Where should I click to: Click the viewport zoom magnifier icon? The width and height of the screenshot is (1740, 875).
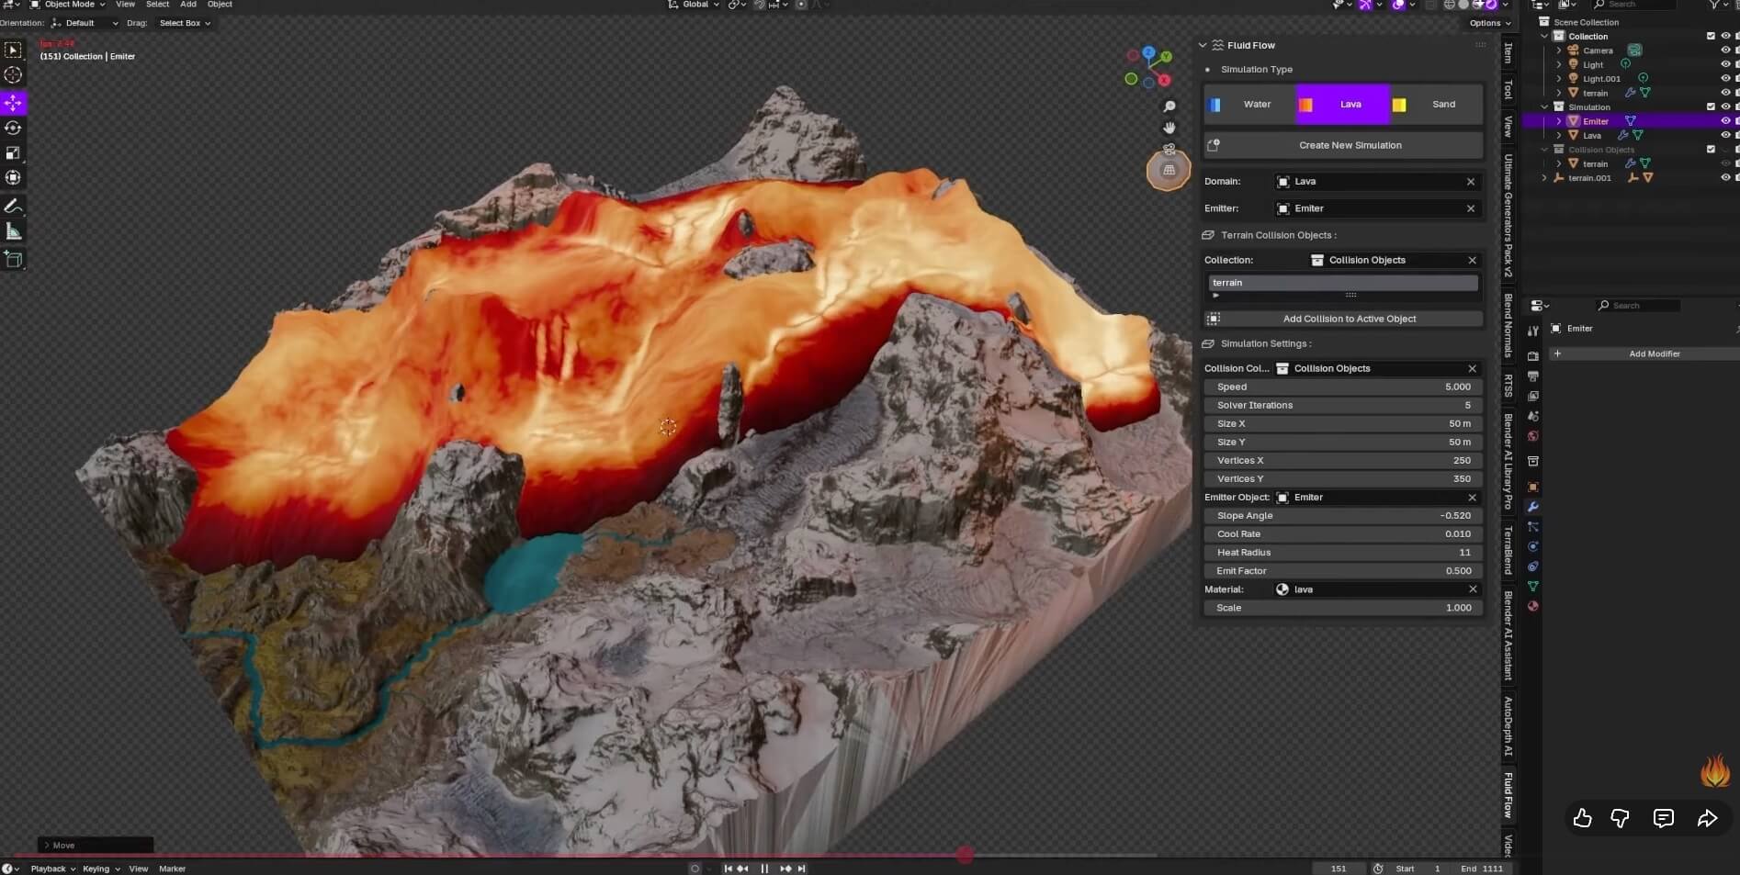1169,107
